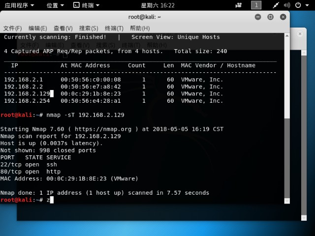The width and height of the screenshot is (315, 236).
Task: Open the 文件(F) menu
Action: [12, 29]
